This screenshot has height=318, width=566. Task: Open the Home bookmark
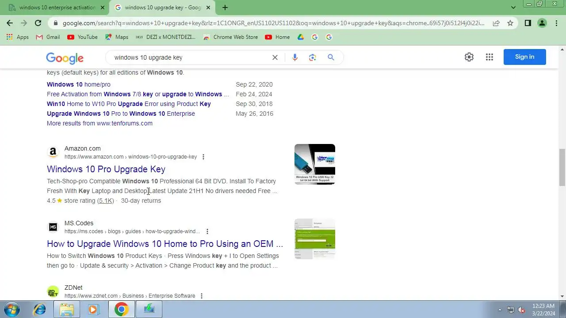[277, 37]
